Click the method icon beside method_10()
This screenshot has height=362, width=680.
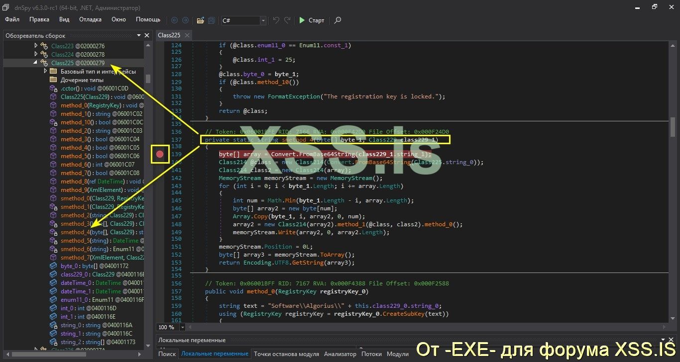(x=53, y=122)
